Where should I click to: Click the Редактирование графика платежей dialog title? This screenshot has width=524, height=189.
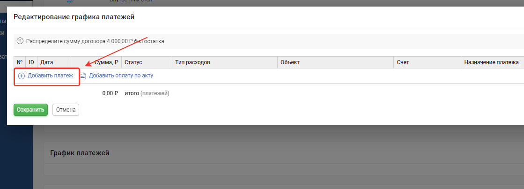pyautogui.click(x=74, y=17)
